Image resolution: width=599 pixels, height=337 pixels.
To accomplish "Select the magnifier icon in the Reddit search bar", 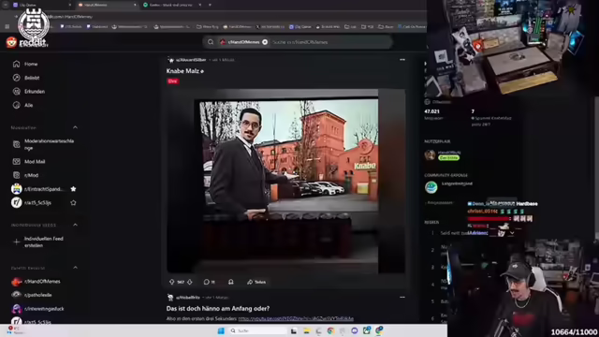I will (x=211, y=42).
